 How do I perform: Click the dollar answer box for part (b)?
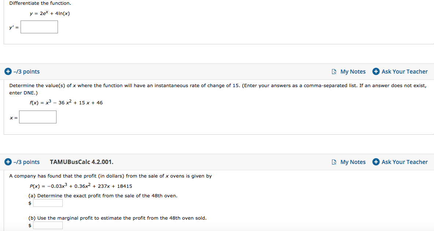tap(48, 225)
